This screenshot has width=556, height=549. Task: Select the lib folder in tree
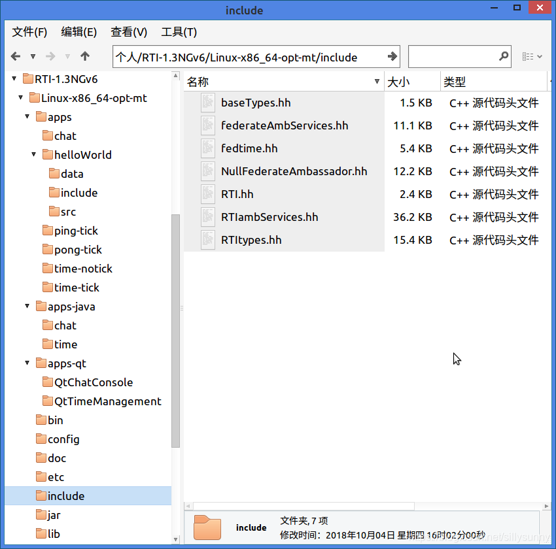click(48, 534)
